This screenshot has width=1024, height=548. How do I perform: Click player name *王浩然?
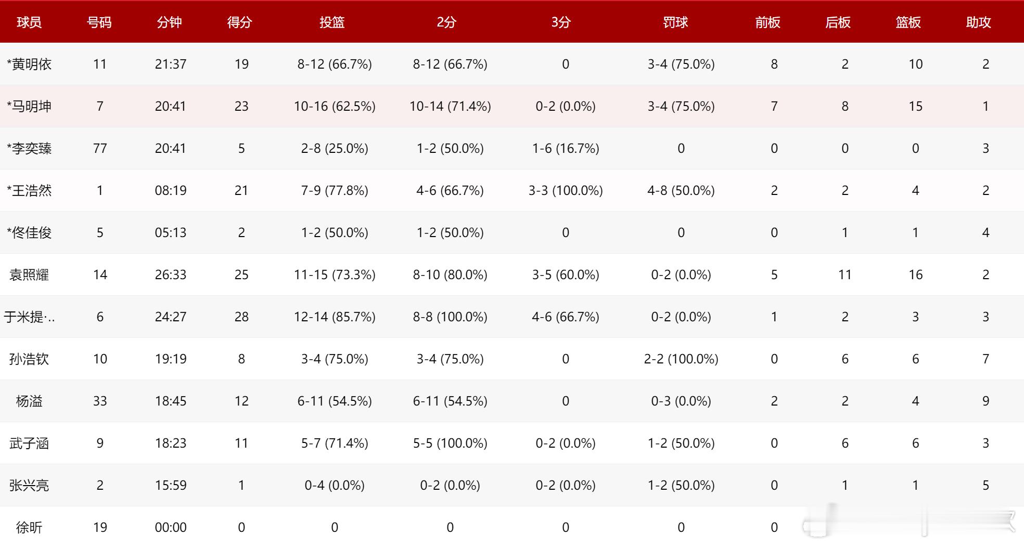pos(29,191)
